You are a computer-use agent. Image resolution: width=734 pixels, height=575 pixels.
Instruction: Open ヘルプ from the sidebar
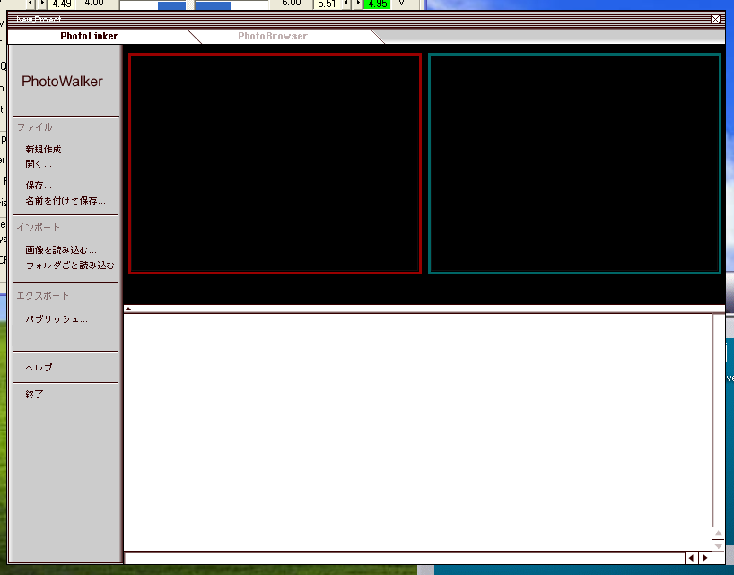click(x=39, y=368)
